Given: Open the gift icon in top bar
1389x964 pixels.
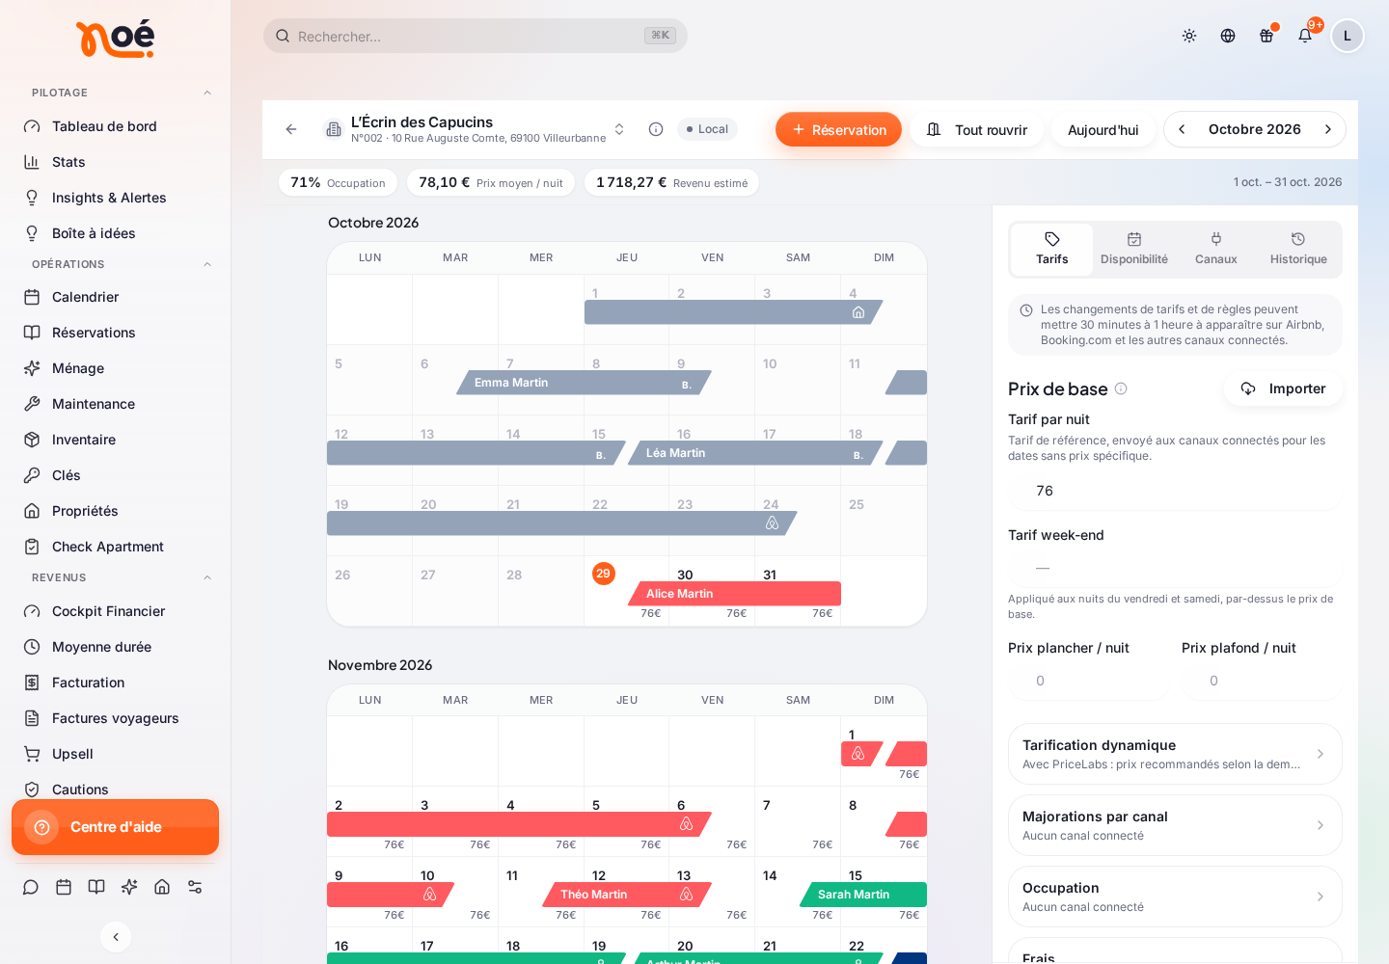Looking at the screenshot, I should coord(1266,36).
